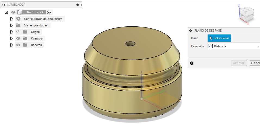Click the Seleccionar plane selection button

coord(219,38)
